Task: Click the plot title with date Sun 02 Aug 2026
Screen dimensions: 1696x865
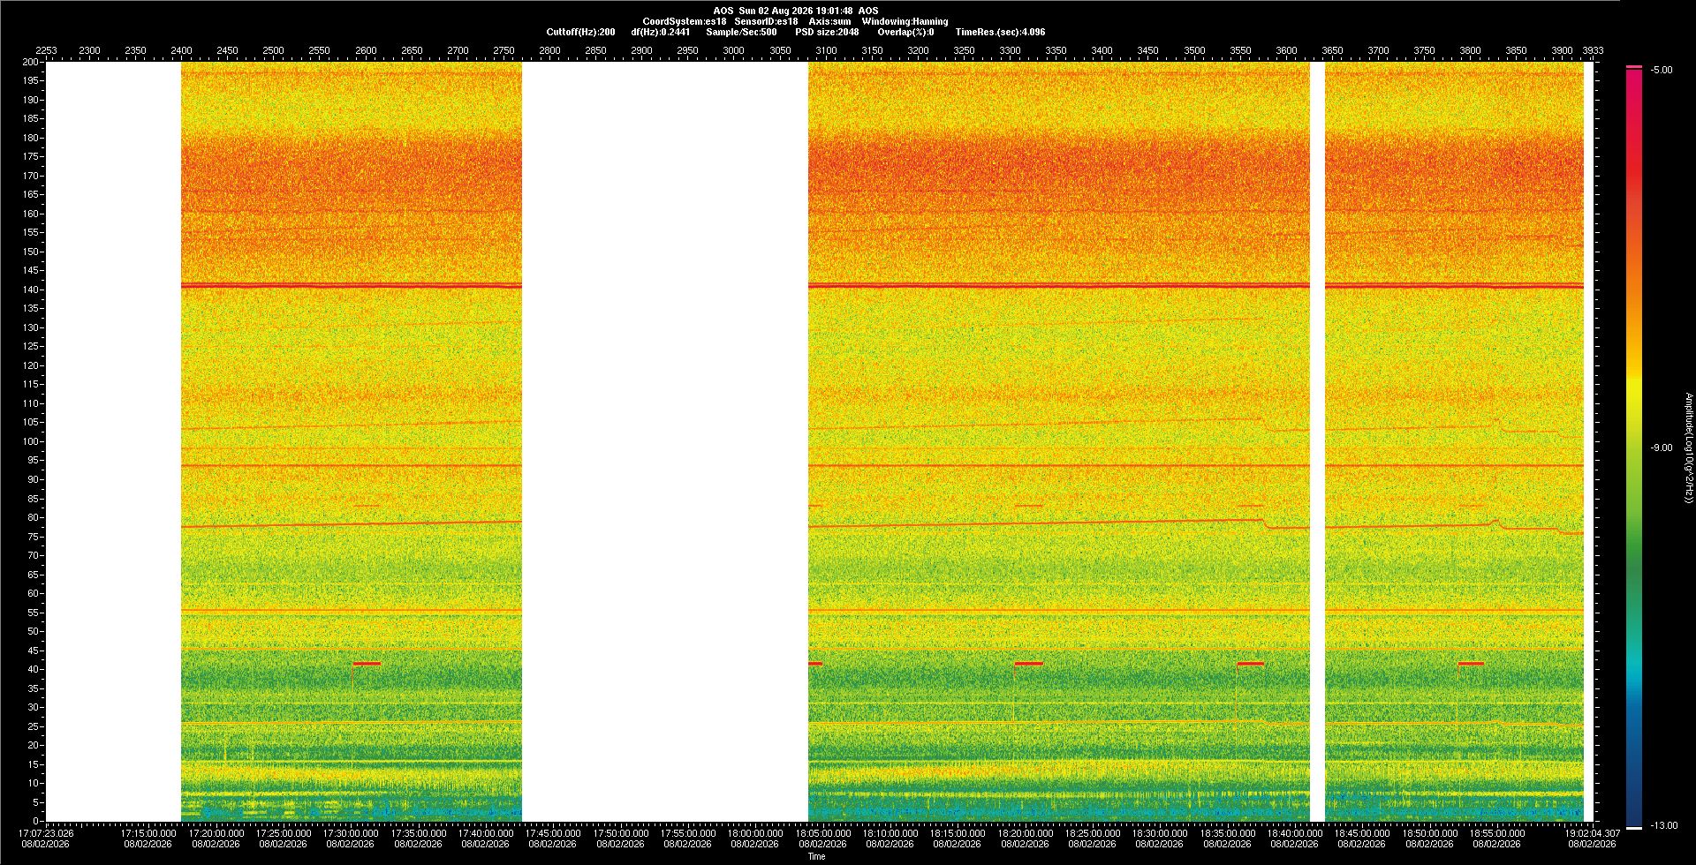Action: 795,11
